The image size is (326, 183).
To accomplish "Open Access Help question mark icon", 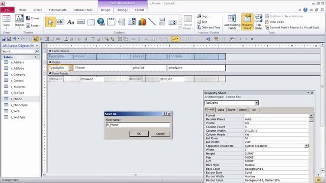I will point(305,10).
